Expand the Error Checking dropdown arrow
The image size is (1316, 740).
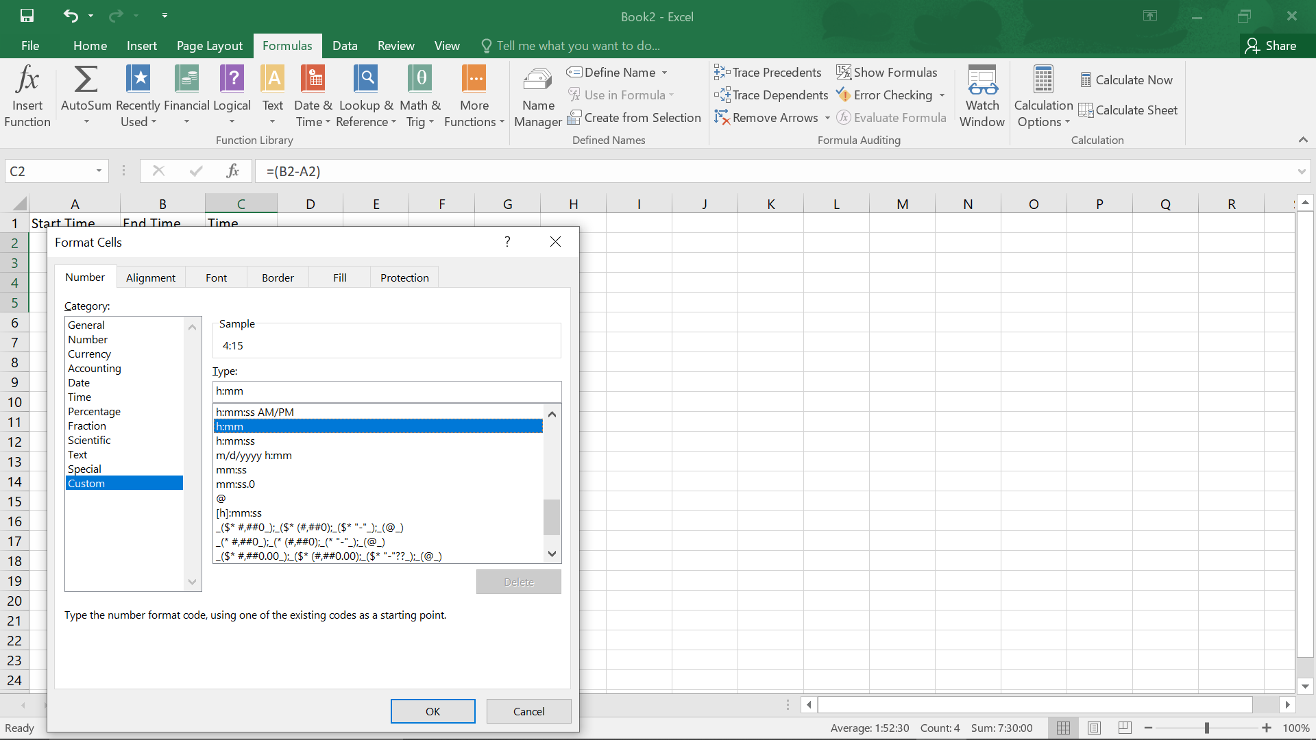tap(942, 95)
